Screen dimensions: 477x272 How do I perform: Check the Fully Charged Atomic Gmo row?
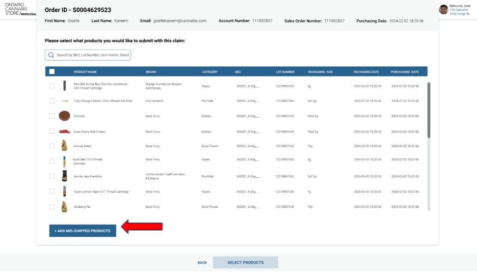52,101
